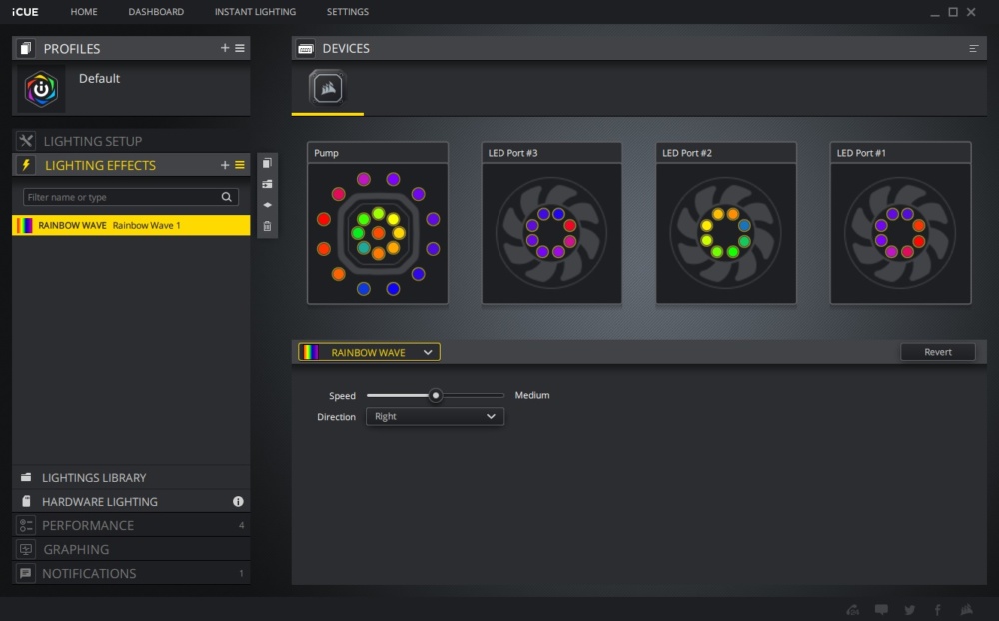
Task: Click the rainbow swatch in effect row
Action: (x=25, y=225)
